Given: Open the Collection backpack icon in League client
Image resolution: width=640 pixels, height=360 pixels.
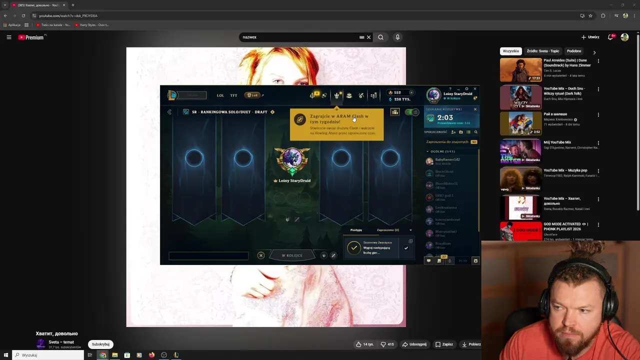Looking at the screenshot, I should [349, 95].
